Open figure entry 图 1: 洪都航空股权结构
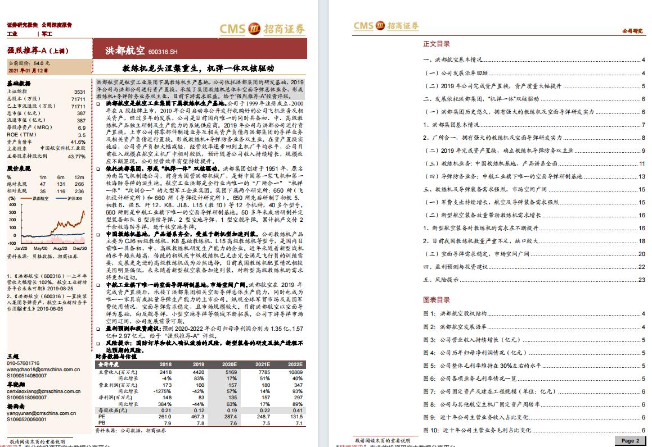The width and height of the screenshot is (652, 447). 534,314
